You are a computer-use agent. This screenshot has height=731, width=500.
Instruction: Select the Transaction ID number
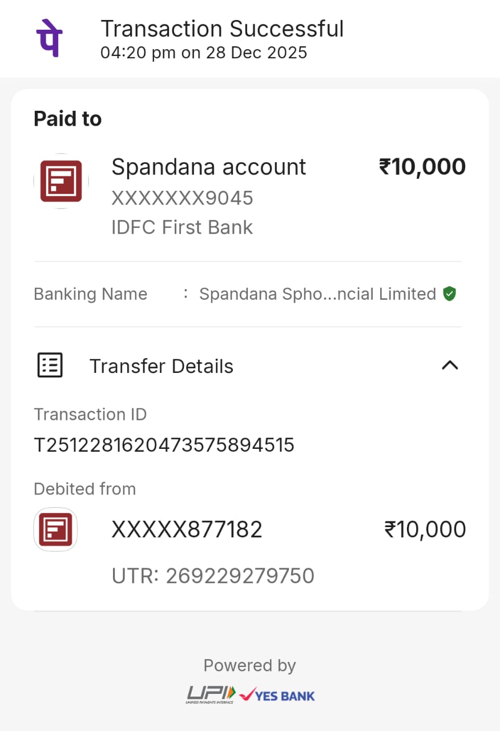coord(164,445)
